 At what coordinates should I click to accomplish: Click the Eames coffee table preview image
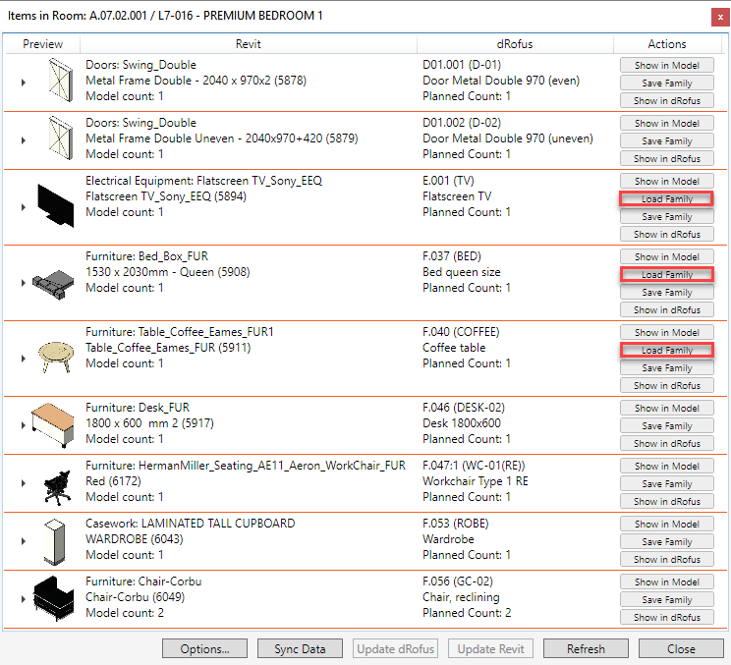(54, 358)
